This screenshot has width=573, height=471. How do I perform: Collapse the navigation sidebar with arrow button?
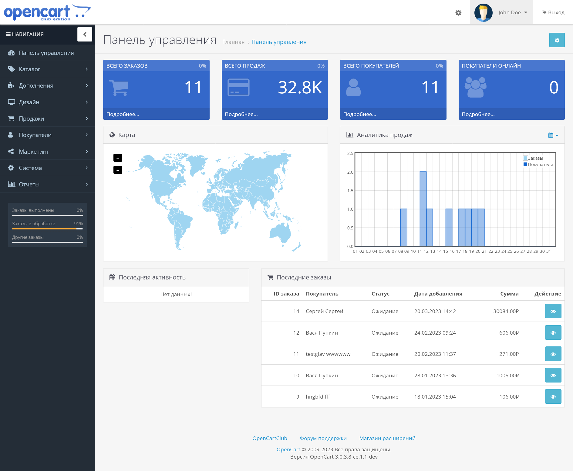85,34
